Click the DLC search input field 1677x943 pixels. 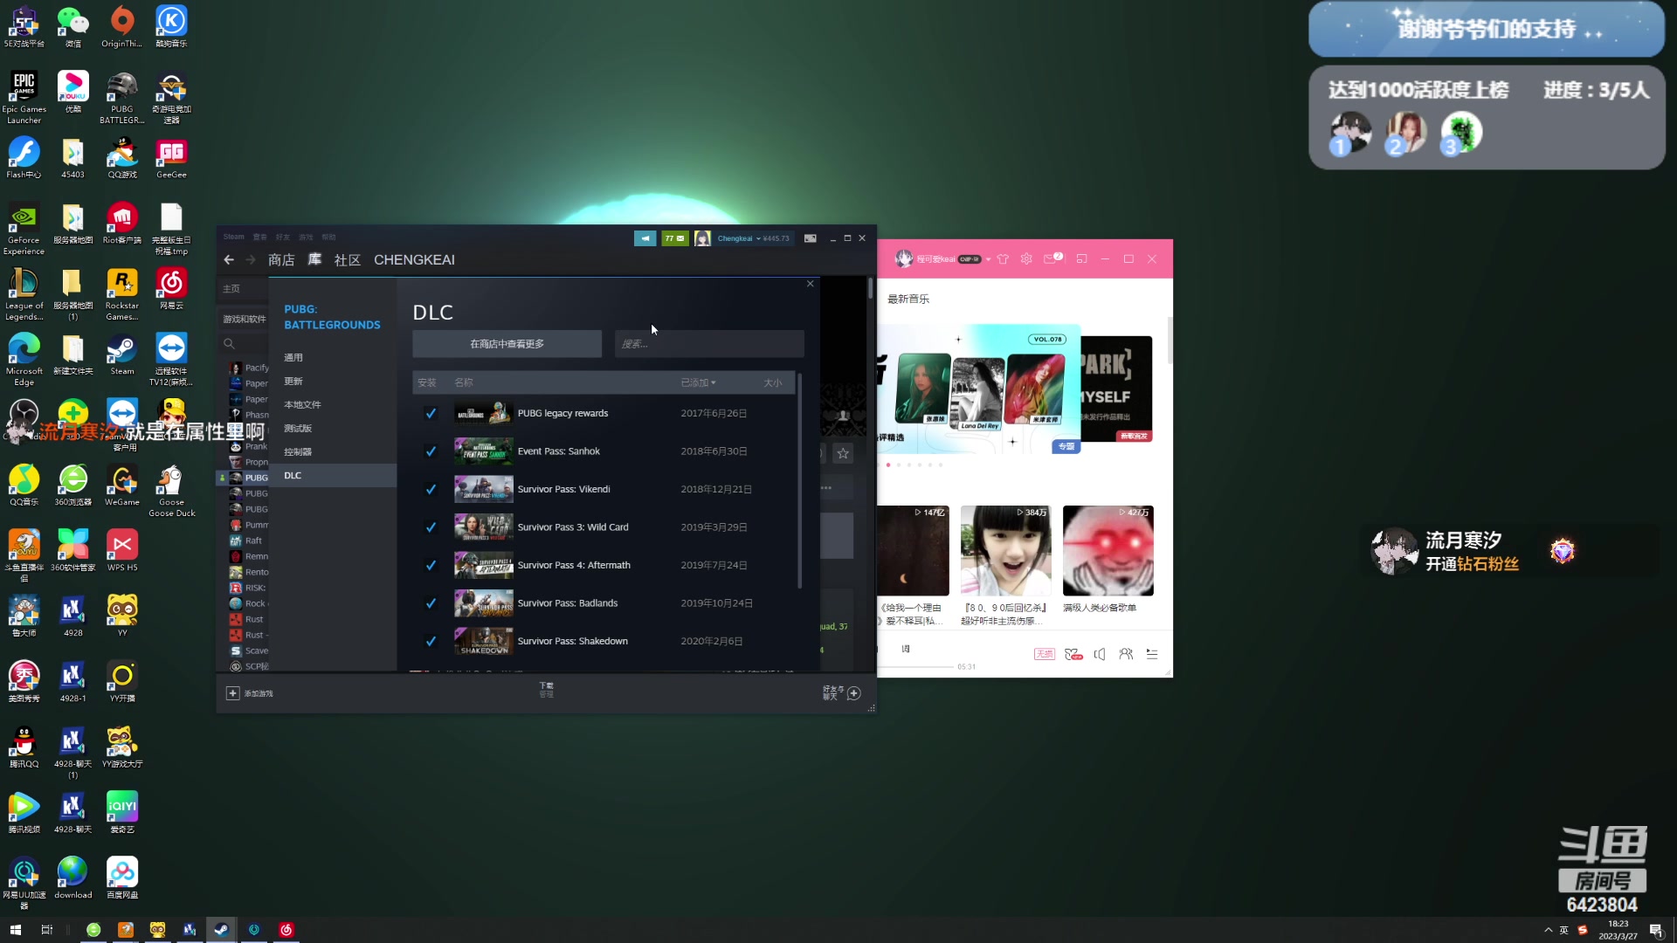click(709, 344)
